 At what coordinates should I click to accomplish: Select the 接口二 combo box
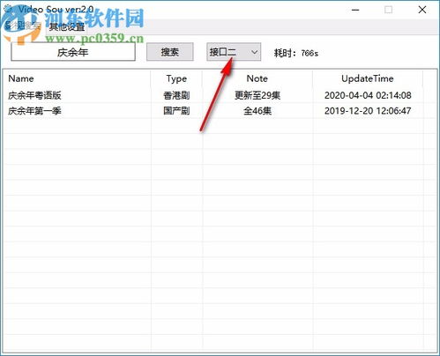coord(234,52)
